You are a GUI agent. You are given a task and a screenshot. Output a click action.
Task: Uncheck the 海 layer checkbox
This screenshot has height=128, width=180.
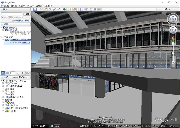pos(6,100)
